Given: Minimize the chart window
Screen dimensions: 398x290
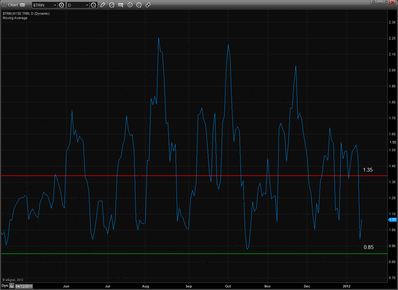Looking at the screenshot, I should pos(380,3).
